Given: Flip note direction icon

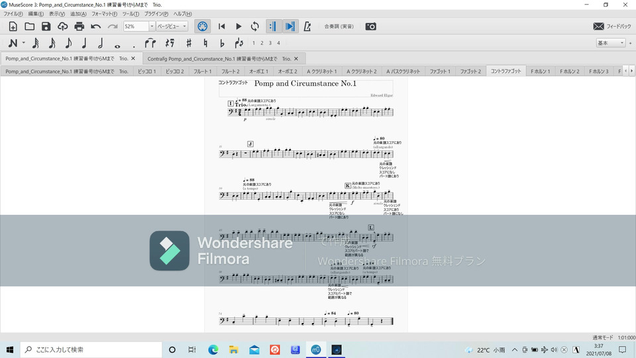Looking at the screenshot, I should click(239, 43).
